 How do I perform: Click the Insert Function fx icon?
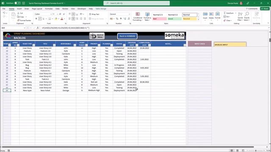click(x=38, y=28)
